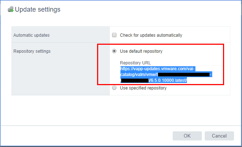Select Use default repository radio button

click(114, 51)
